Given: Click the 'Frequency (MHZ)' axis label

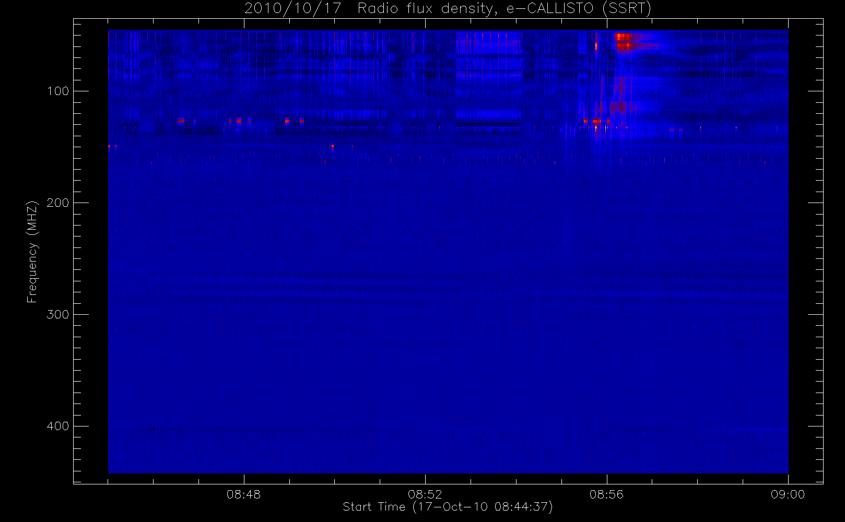Looking at the screenshot, I should tap(32, 252).
